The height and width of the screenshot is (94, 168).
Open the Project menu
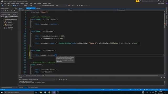coord(13,3)
